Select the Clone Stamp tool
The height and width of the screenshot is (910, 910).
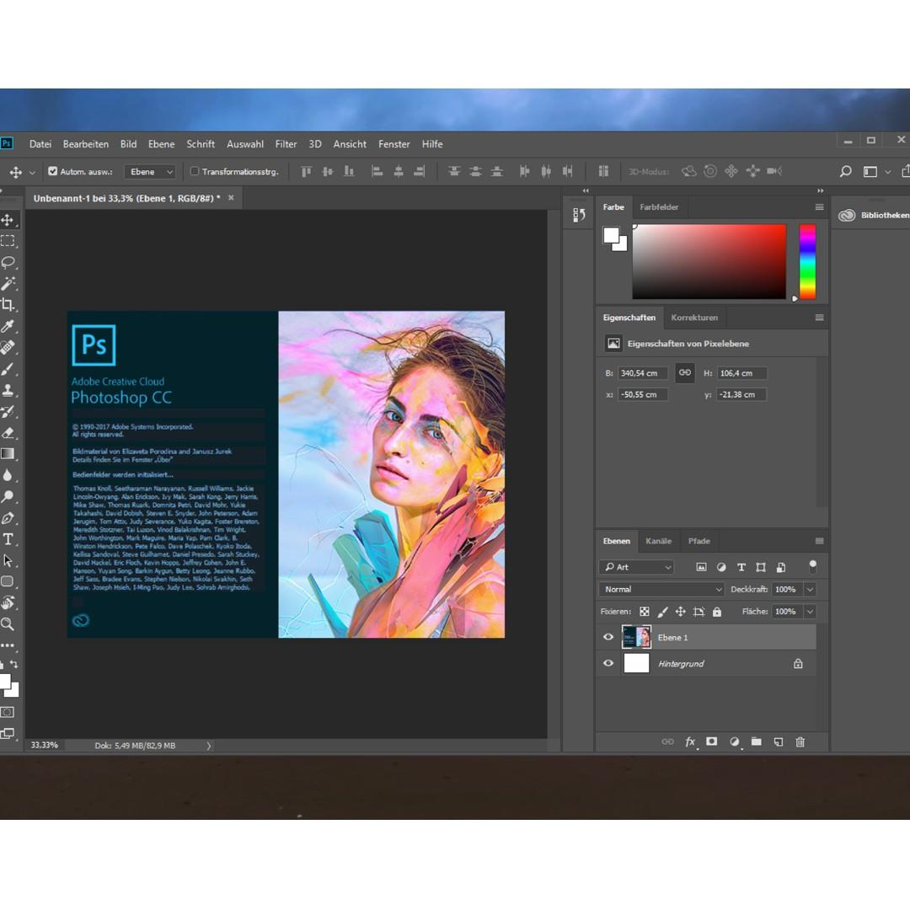8,390
